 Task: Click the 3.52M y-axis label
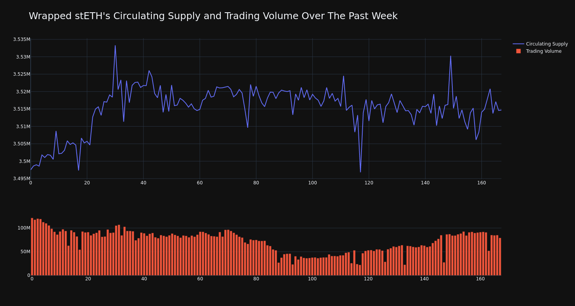(23, 92)
